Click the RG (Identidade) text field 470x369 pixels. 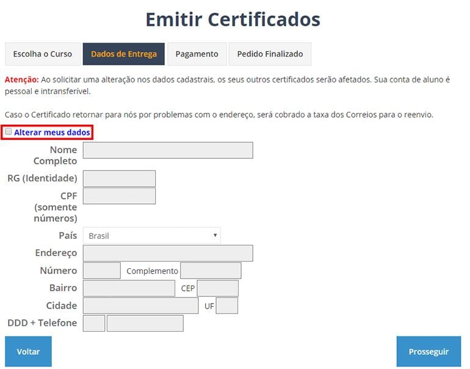(119, 178)
